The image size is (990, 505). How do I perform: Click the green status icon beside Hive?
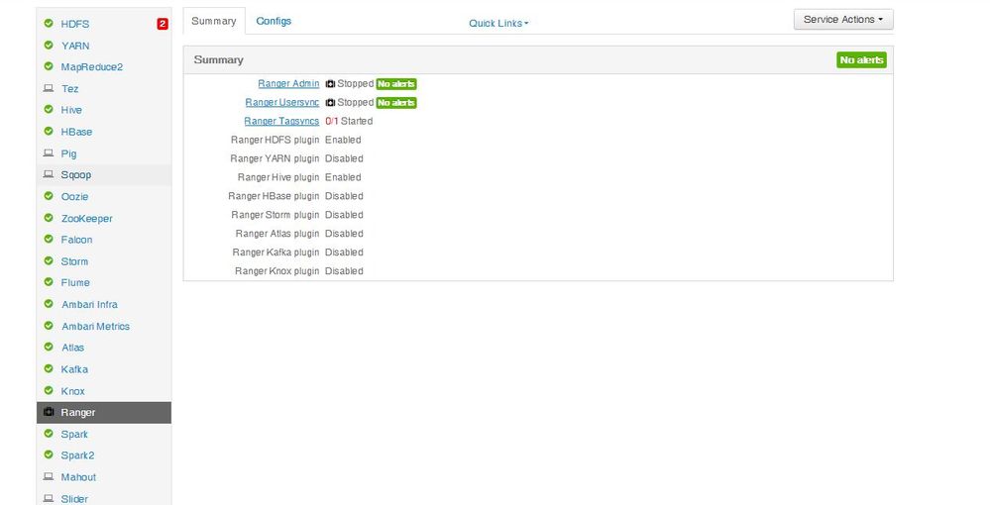click(x=49, y=109)
